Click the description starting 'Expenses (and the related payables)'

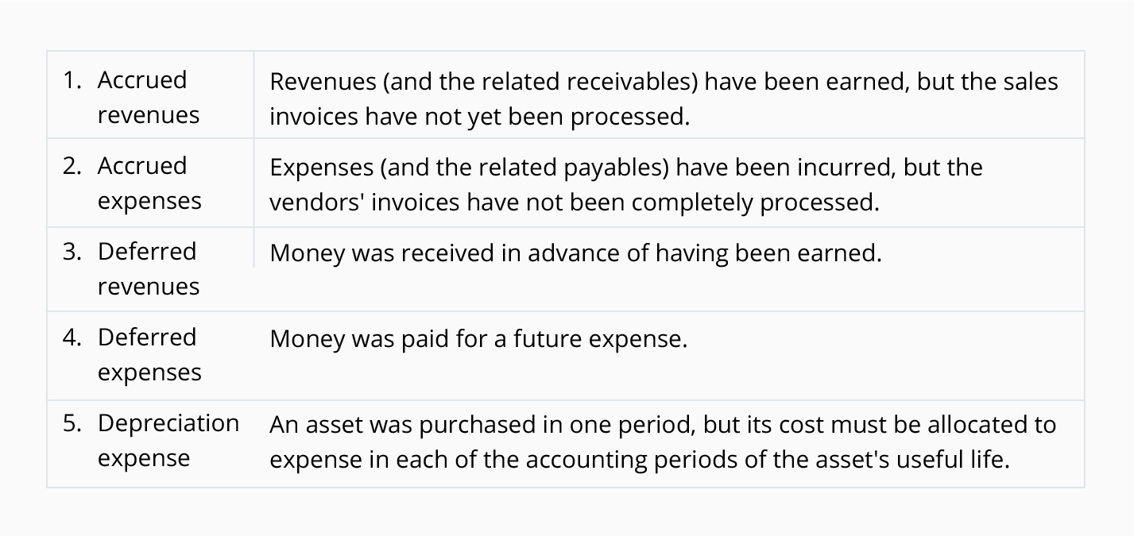coord(626,185)
